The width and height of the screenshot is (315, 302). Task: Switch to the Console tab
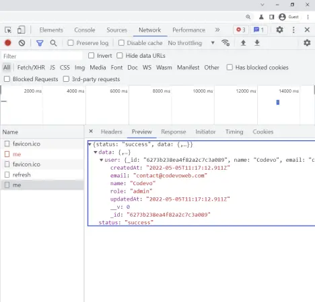point(85,30)
